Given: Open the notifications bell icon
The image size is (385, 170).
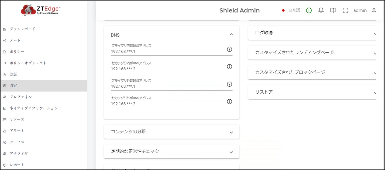Looking at the screenshot, I should (x=321, y=10).
